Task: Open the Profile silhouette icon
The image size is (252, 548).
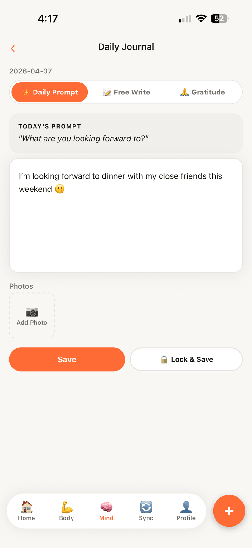Action: 186,507
